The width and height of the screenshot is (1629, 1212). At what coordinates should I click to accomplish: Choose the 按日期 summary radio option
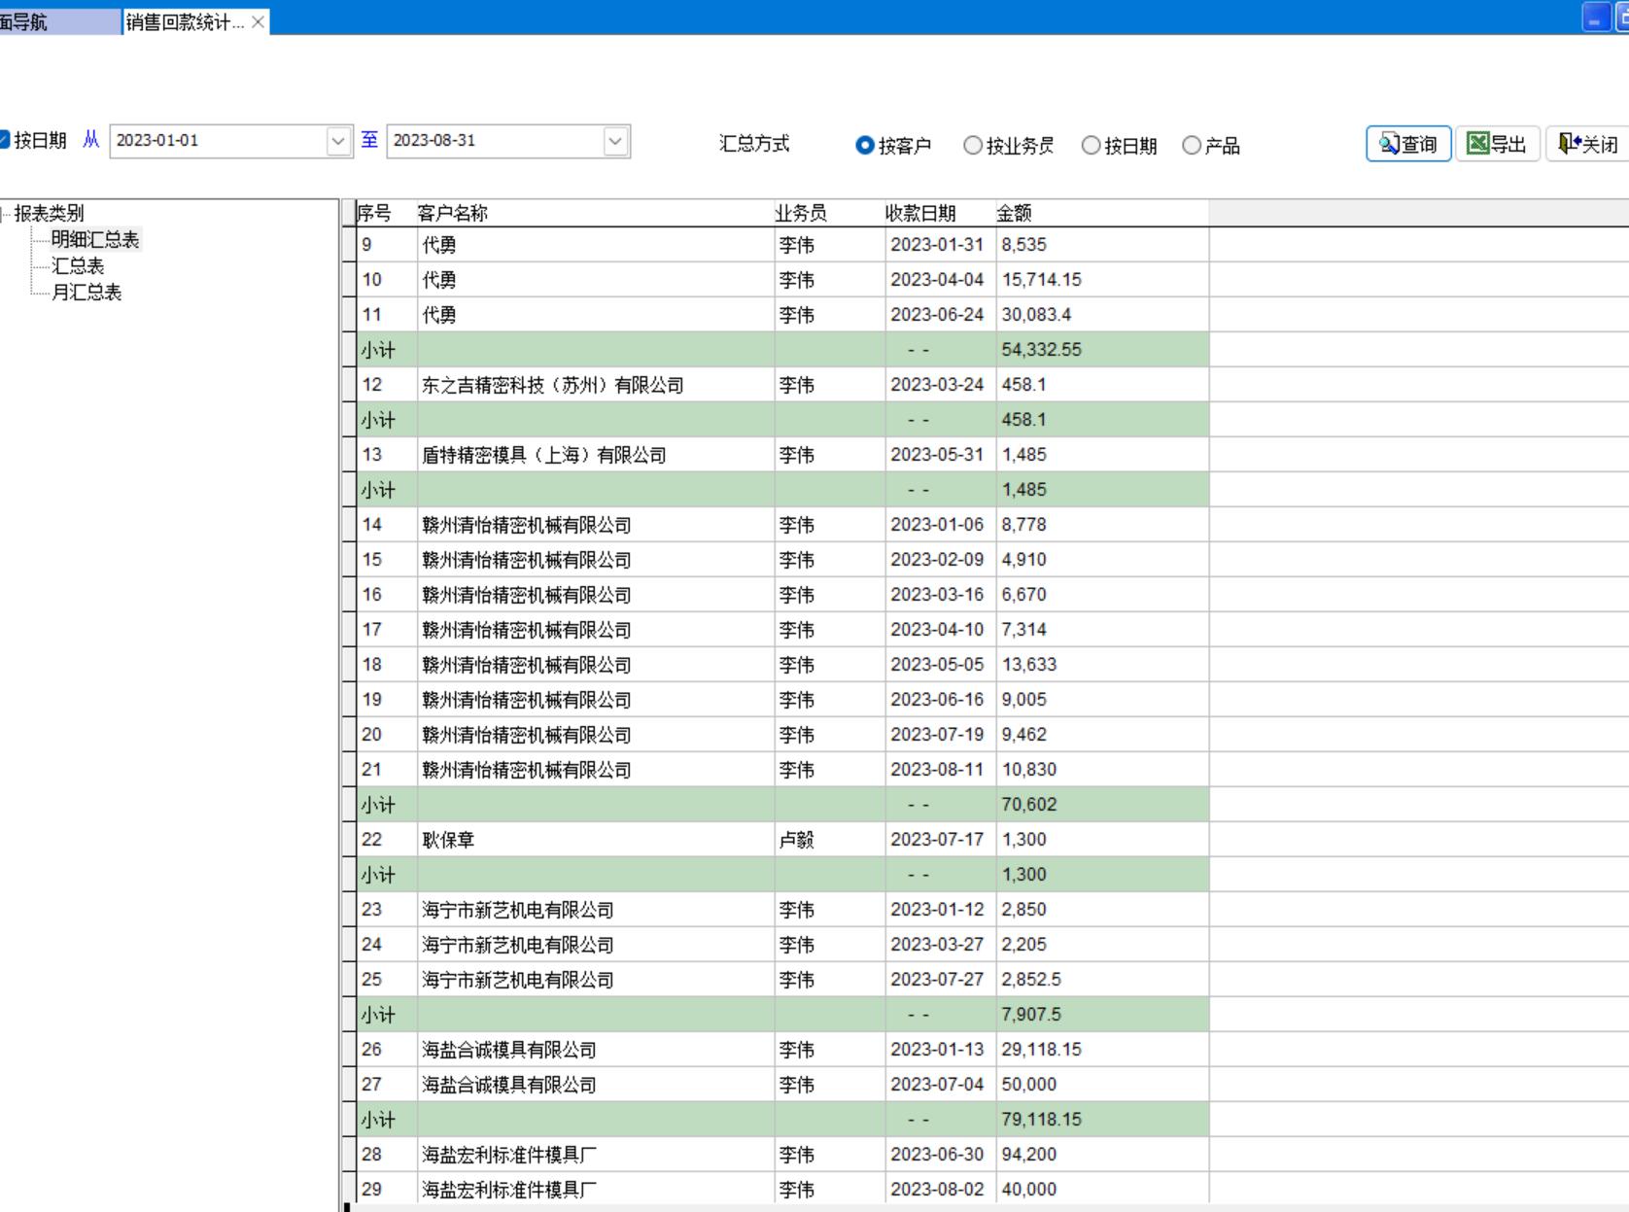point(1091,145)
